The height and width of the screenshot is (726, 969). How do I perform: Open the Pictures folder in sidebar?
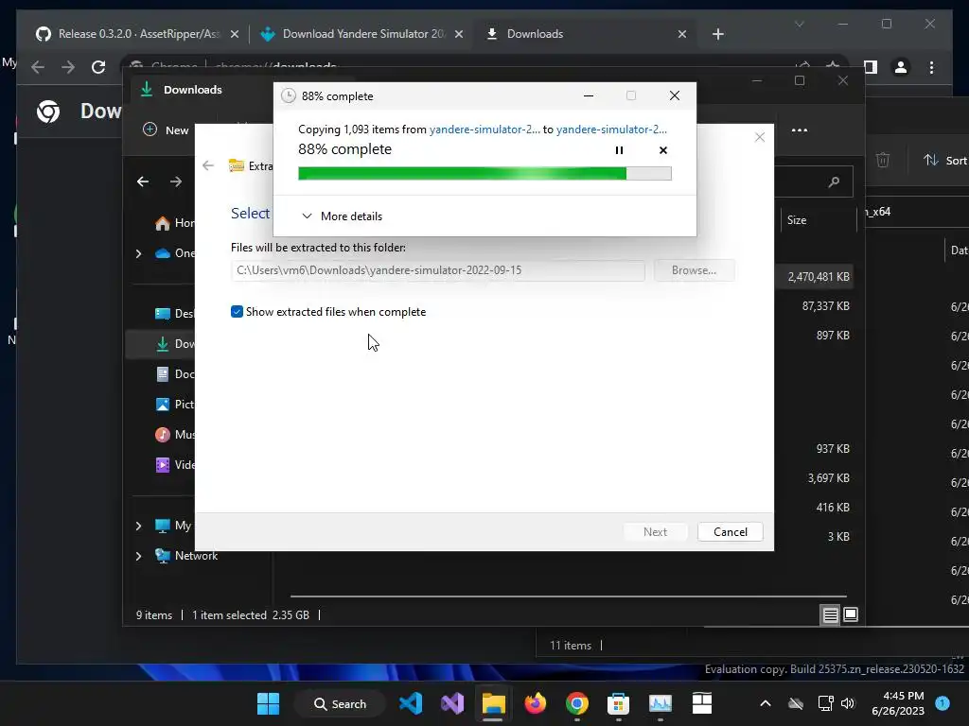174,405
